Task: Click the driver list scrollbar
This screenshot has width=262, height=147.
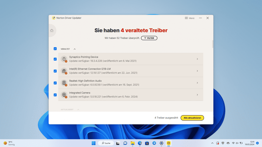Action: (213, 44)
